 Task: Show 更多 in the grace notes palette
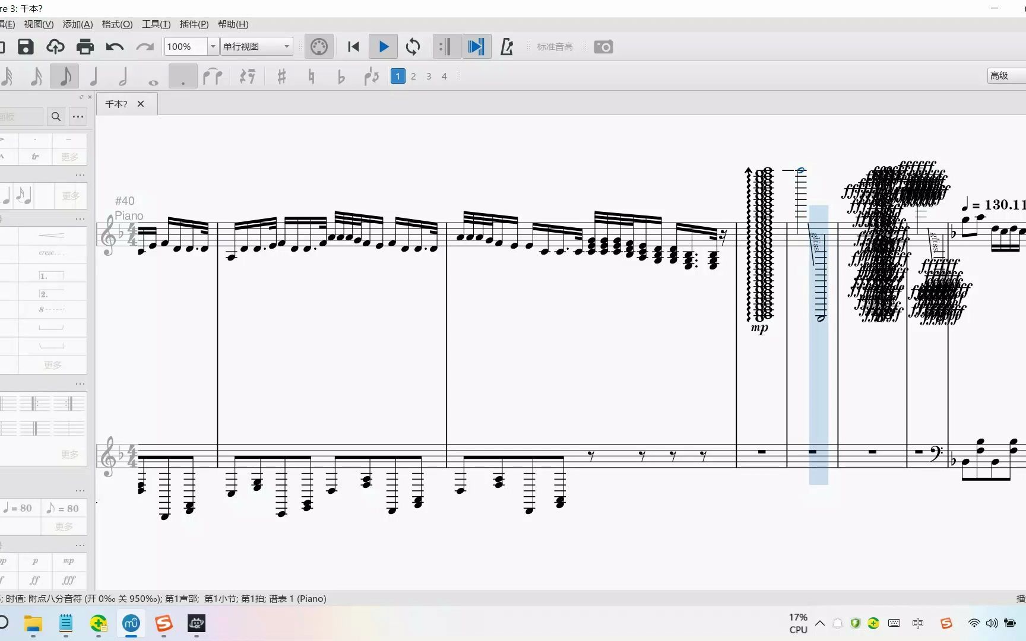pyautogui.click(x=71, y=196)
